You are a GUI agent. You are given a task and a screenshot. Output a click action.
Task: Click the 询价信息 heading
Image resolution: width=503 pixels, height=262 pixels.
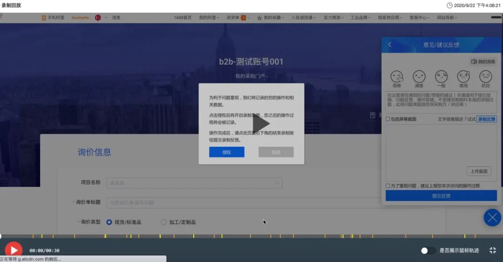coord(94,152)
